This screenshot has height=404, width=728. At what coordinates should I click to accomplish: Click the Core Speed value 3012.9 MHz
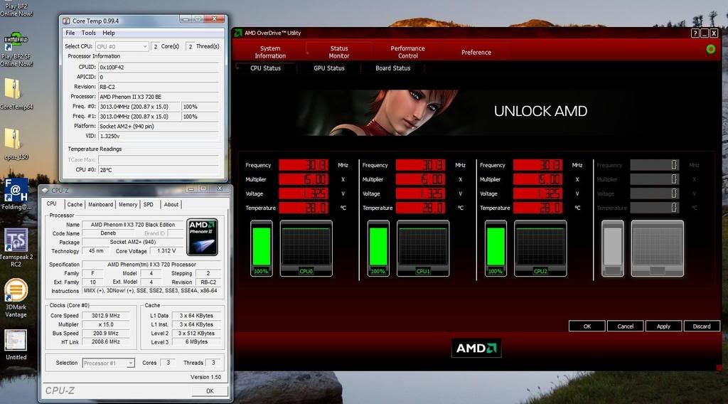106,316
